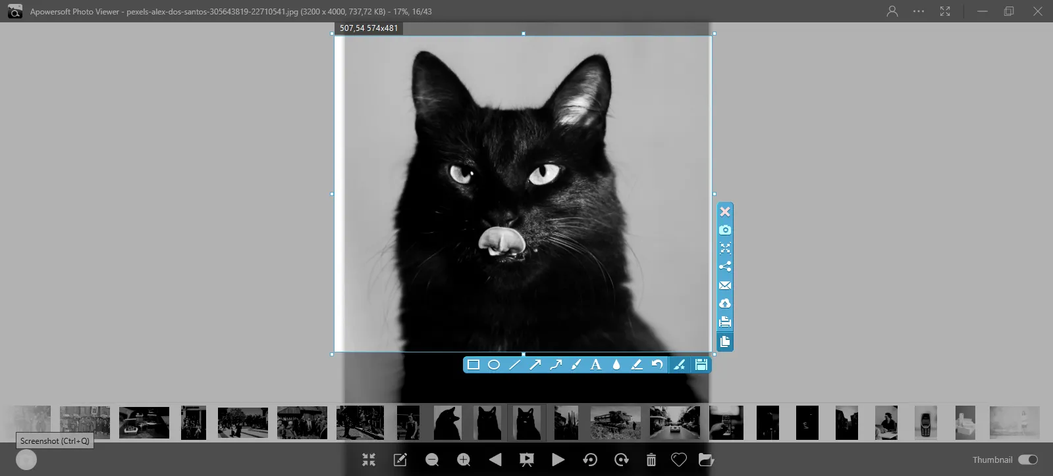Viewport: 1053px width, 476px height.
Task: Activate the text 'A' annotation tool
Action: click(x=596, y=364)
